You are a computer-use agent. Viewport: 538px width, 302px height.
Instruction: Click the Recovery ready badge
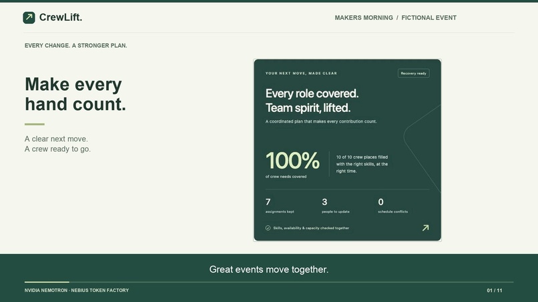[413, 73]
